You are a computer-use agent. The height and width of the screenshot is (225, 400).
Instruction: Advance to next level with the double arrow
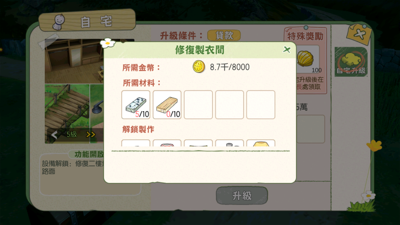point(91,134)
